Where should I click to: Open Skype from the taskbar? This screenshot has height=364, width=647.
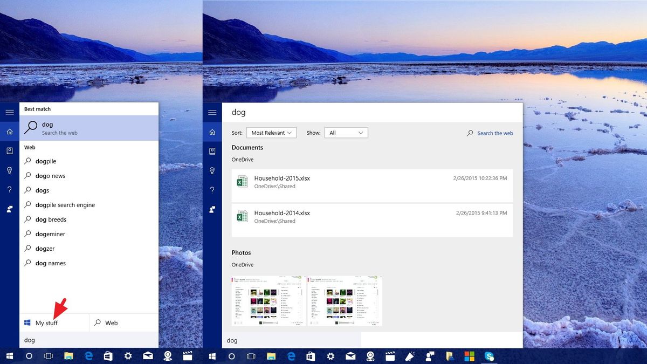[490, 356]
